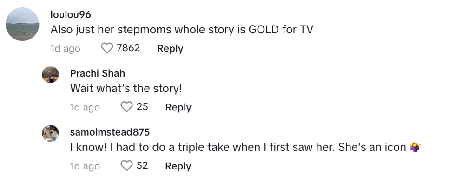Click the shrugging woman emoji
476x182 pixels.
pyautogui.click(x=415, y=148)
